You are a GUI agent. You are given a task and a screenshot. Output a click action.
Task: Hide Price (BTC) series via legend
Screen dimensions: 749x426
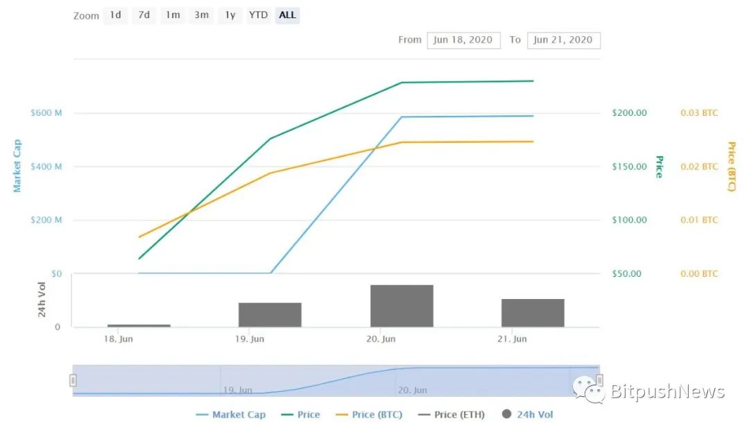[x=370, y=415]
